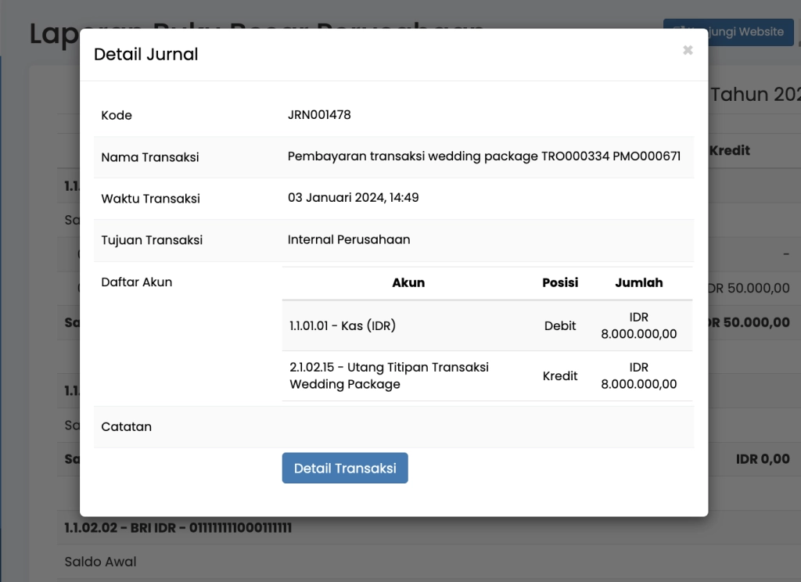Click the Jumlah column header
This screenshot has width=801, height=582.
638,282
